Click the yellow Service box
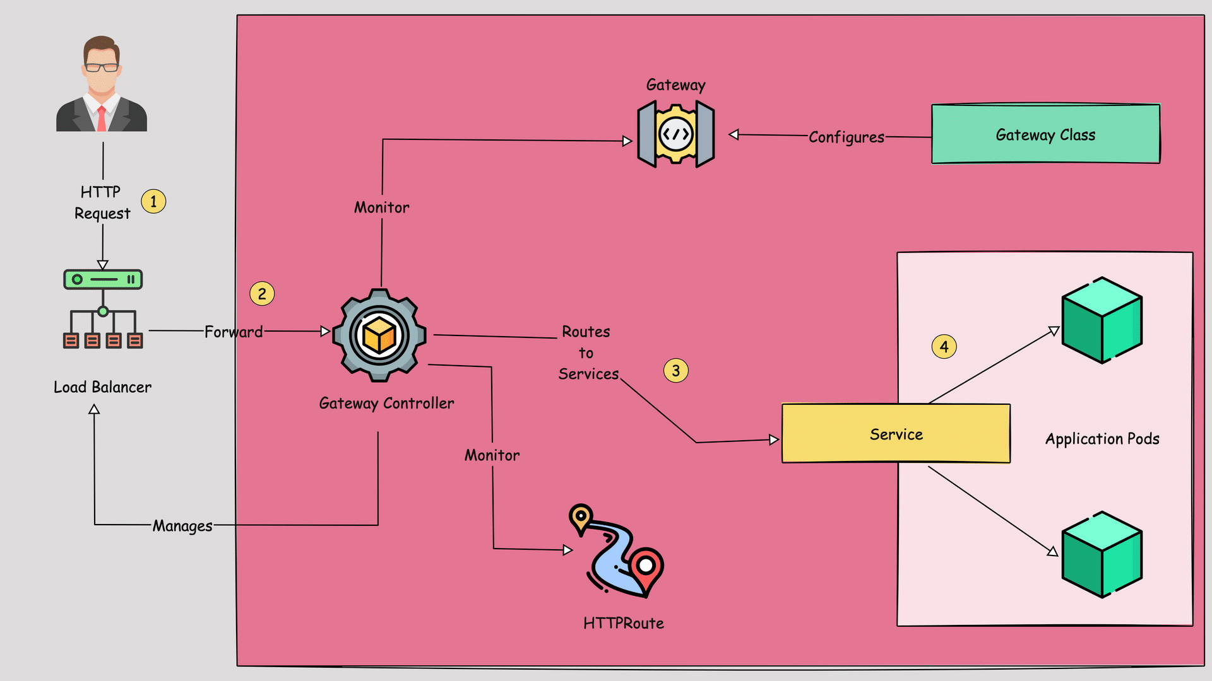Image resolution: width=1212 pixels, height=681 pixels. tap(896, 434)
